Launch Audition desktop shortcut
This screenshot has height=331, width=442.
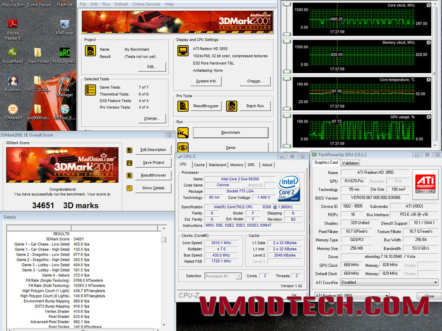click(x=13, y=84)
